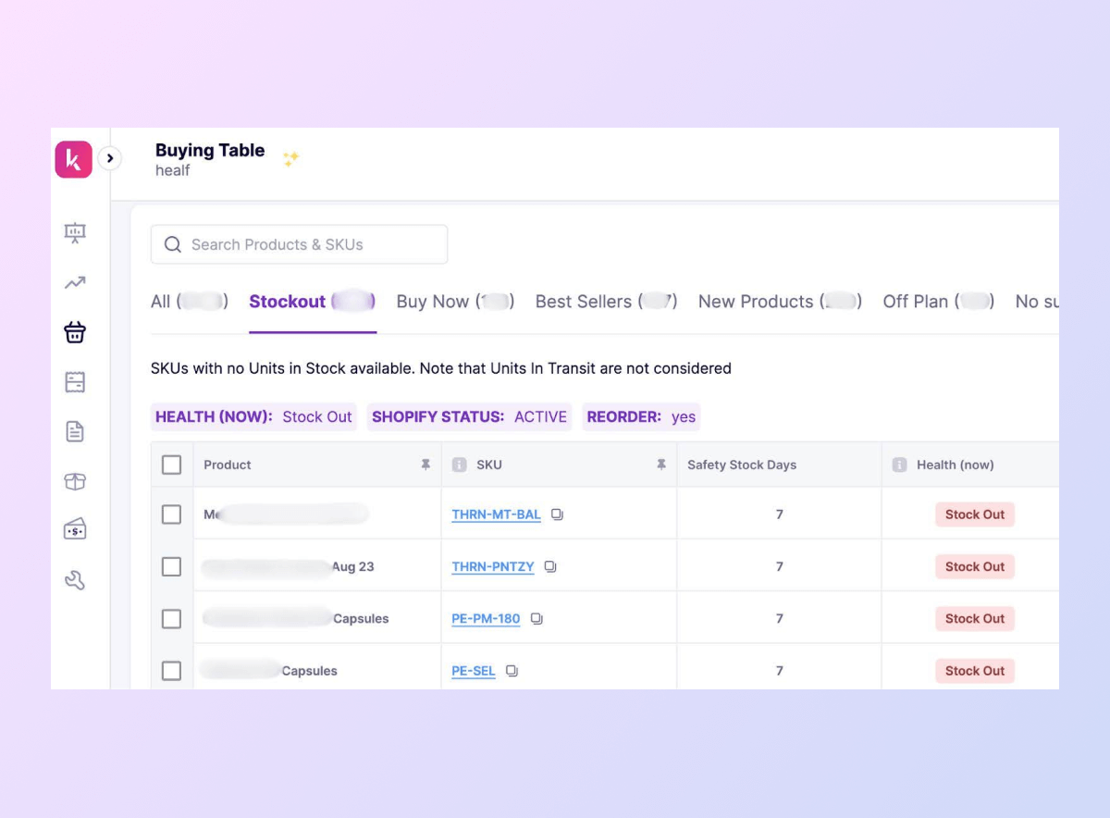Viewport: 1110px width, 818px height.
Task: Open the THRN-MT-BAL SKU link
Action: tap(496, 514)
